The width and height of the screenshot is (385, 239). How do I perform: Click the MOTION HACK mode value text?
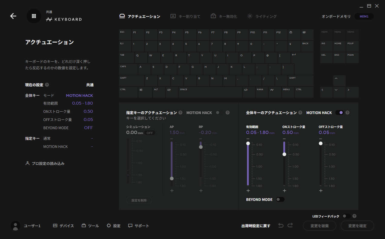pos(80,95)
